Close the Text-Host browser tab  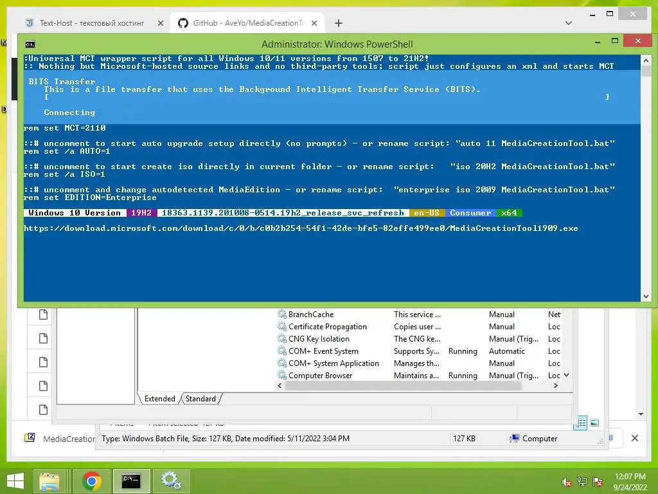point(160,24)
